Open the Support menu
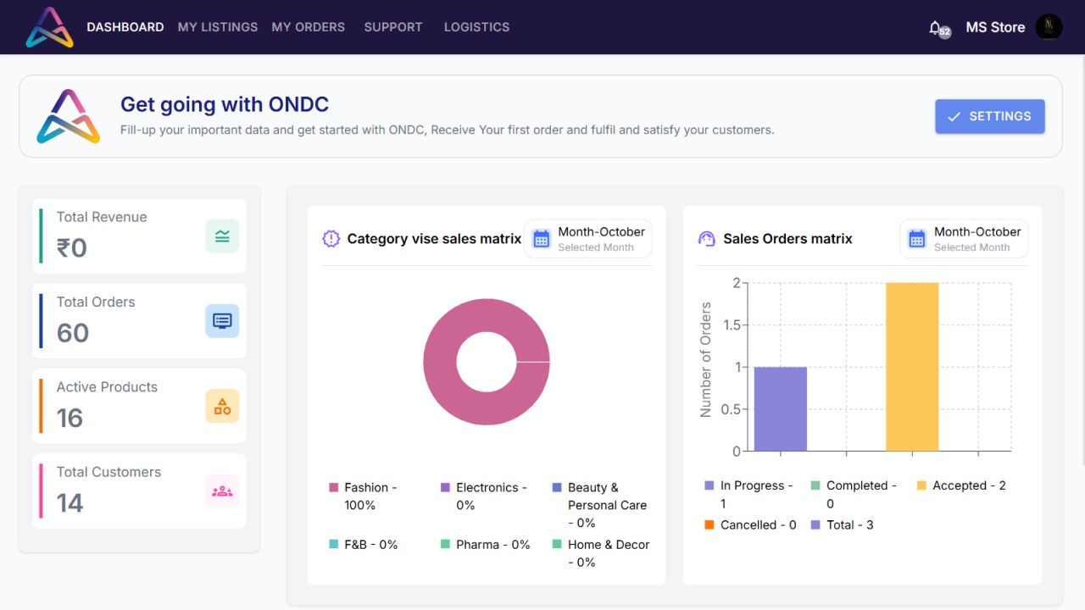This screenshot has height=610, width=1085. pyautogui.click(x=393, y=27)
